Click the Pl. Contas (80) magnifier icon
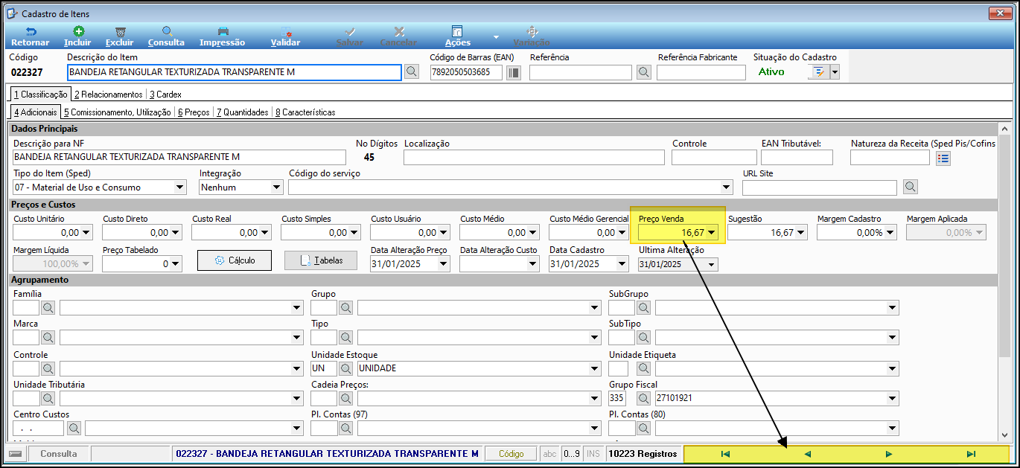This screenshot has width=1020, height=468. pos(643,428)
